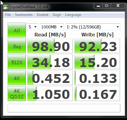
Task: Click the Read [MB/s] column header
Action: point(50,35)
